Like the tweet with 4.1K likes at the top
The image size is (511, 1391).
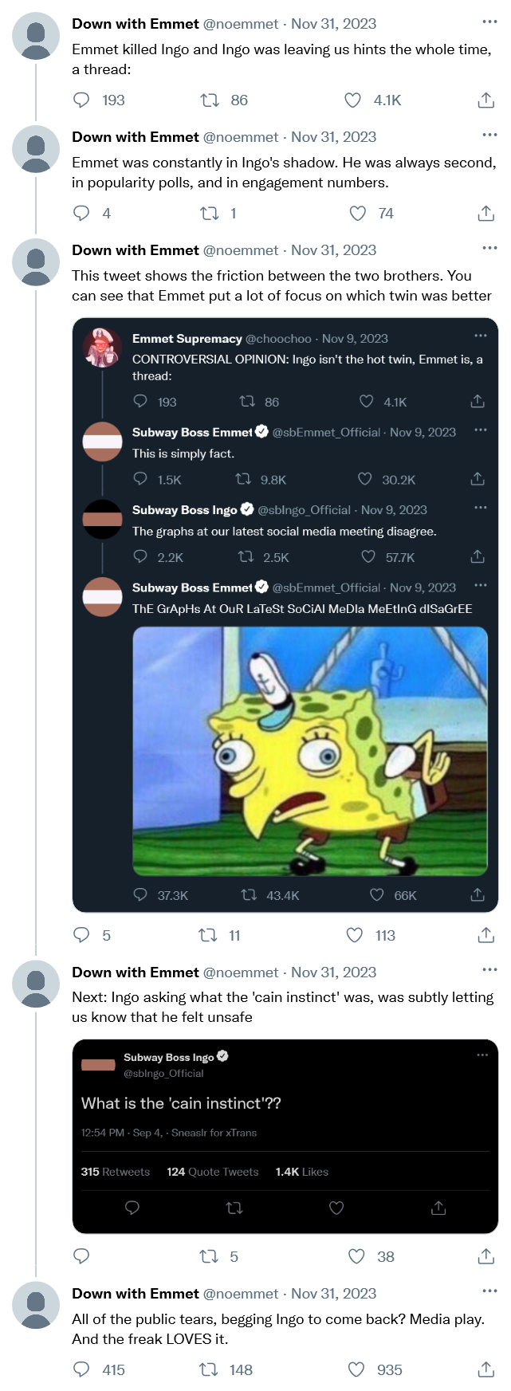click(x=352, y=100)
